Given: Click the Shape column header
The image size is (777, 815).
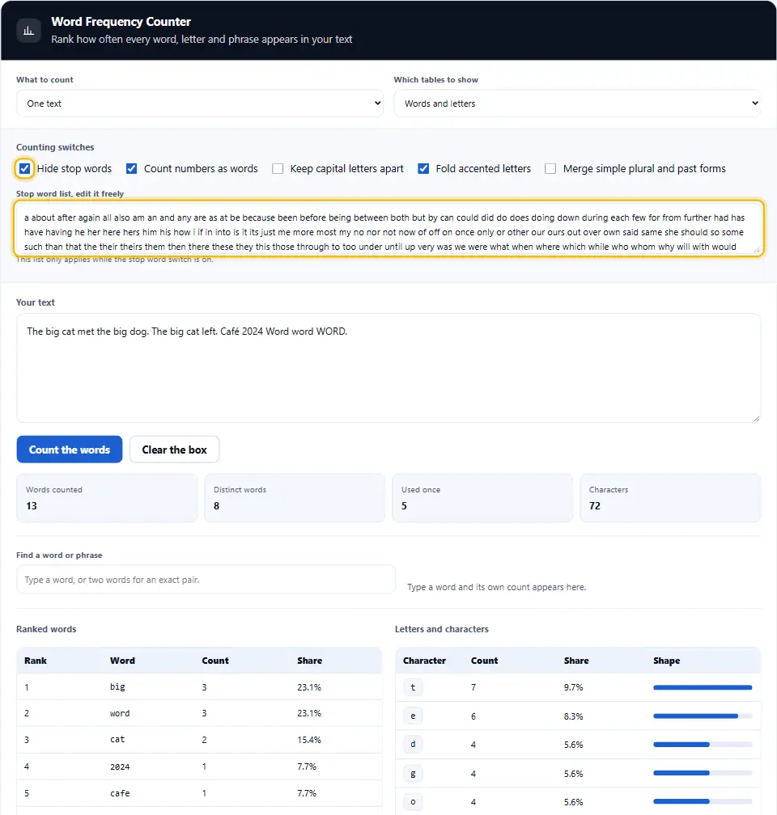Looking at the screenshot, I should pos(667,661).
